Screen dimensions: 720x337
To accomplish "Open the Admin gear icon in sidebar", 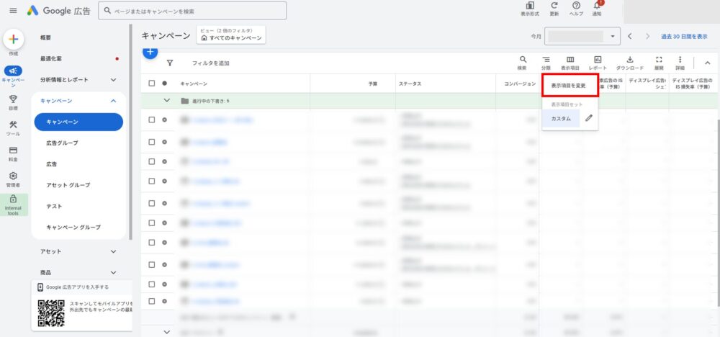I will 13,176.
